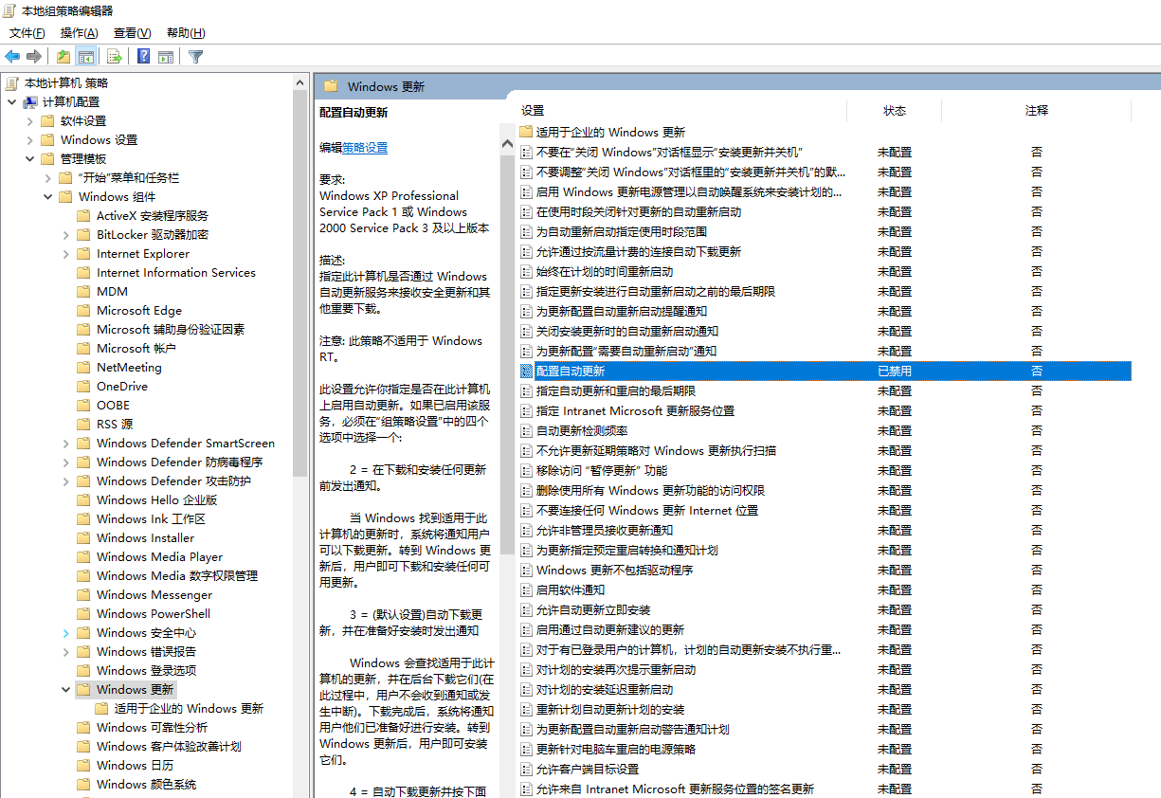Click up arrow of description pane scrollbar
The height and width of the screenshot is (798, 1161).
point(507,145)
